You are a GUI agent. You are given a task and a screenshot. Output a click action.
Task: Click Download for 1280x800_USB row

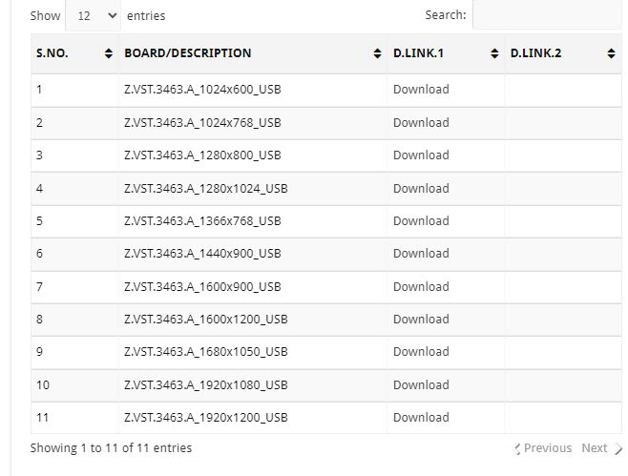[x=421, y=155]
